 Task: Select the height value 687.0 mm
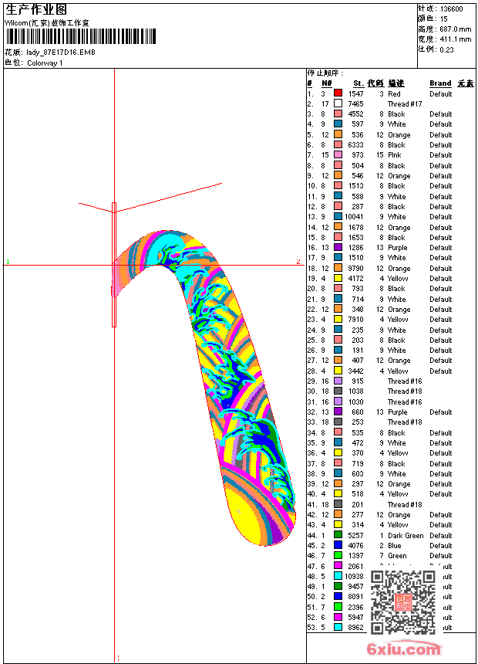click(455, 29)
